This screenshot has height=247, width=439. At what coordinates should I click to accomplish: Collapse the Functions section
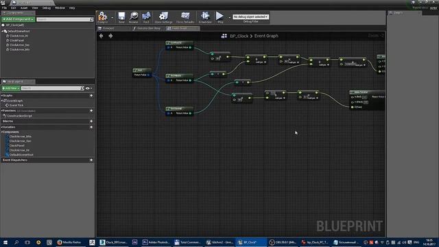(x=2, y=110)
